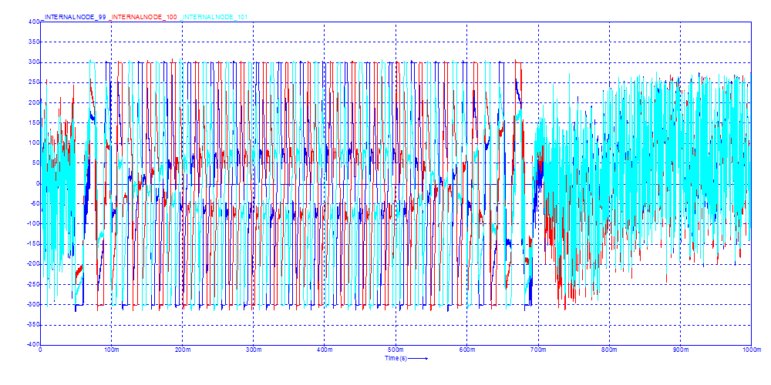Viewport: 771px width, 385px height.
Task: Click the -200 y-axis value
Action: tap(32, 264)
